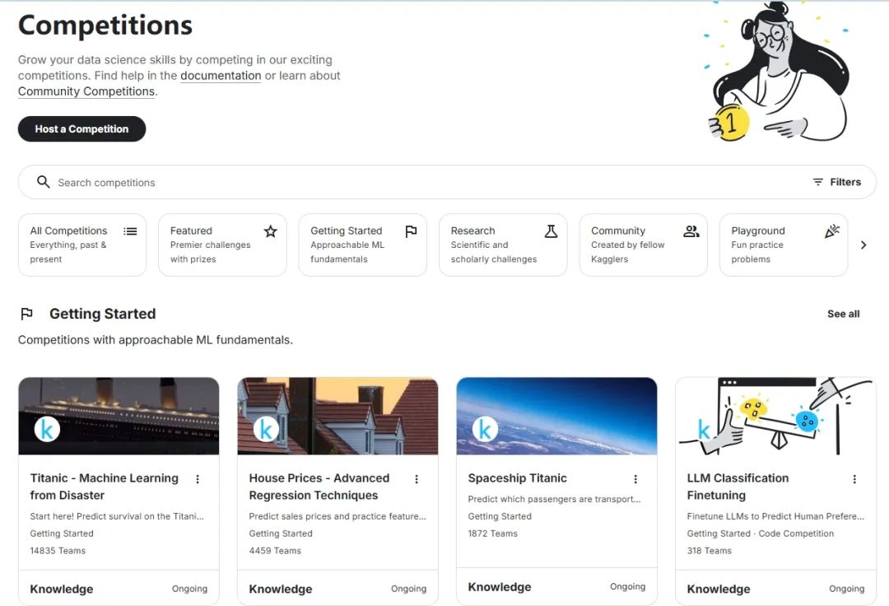Show more categories with the right chevron
Image resolution: width=889 pixels, height=606 pixels.
click(x=863, y=245)
